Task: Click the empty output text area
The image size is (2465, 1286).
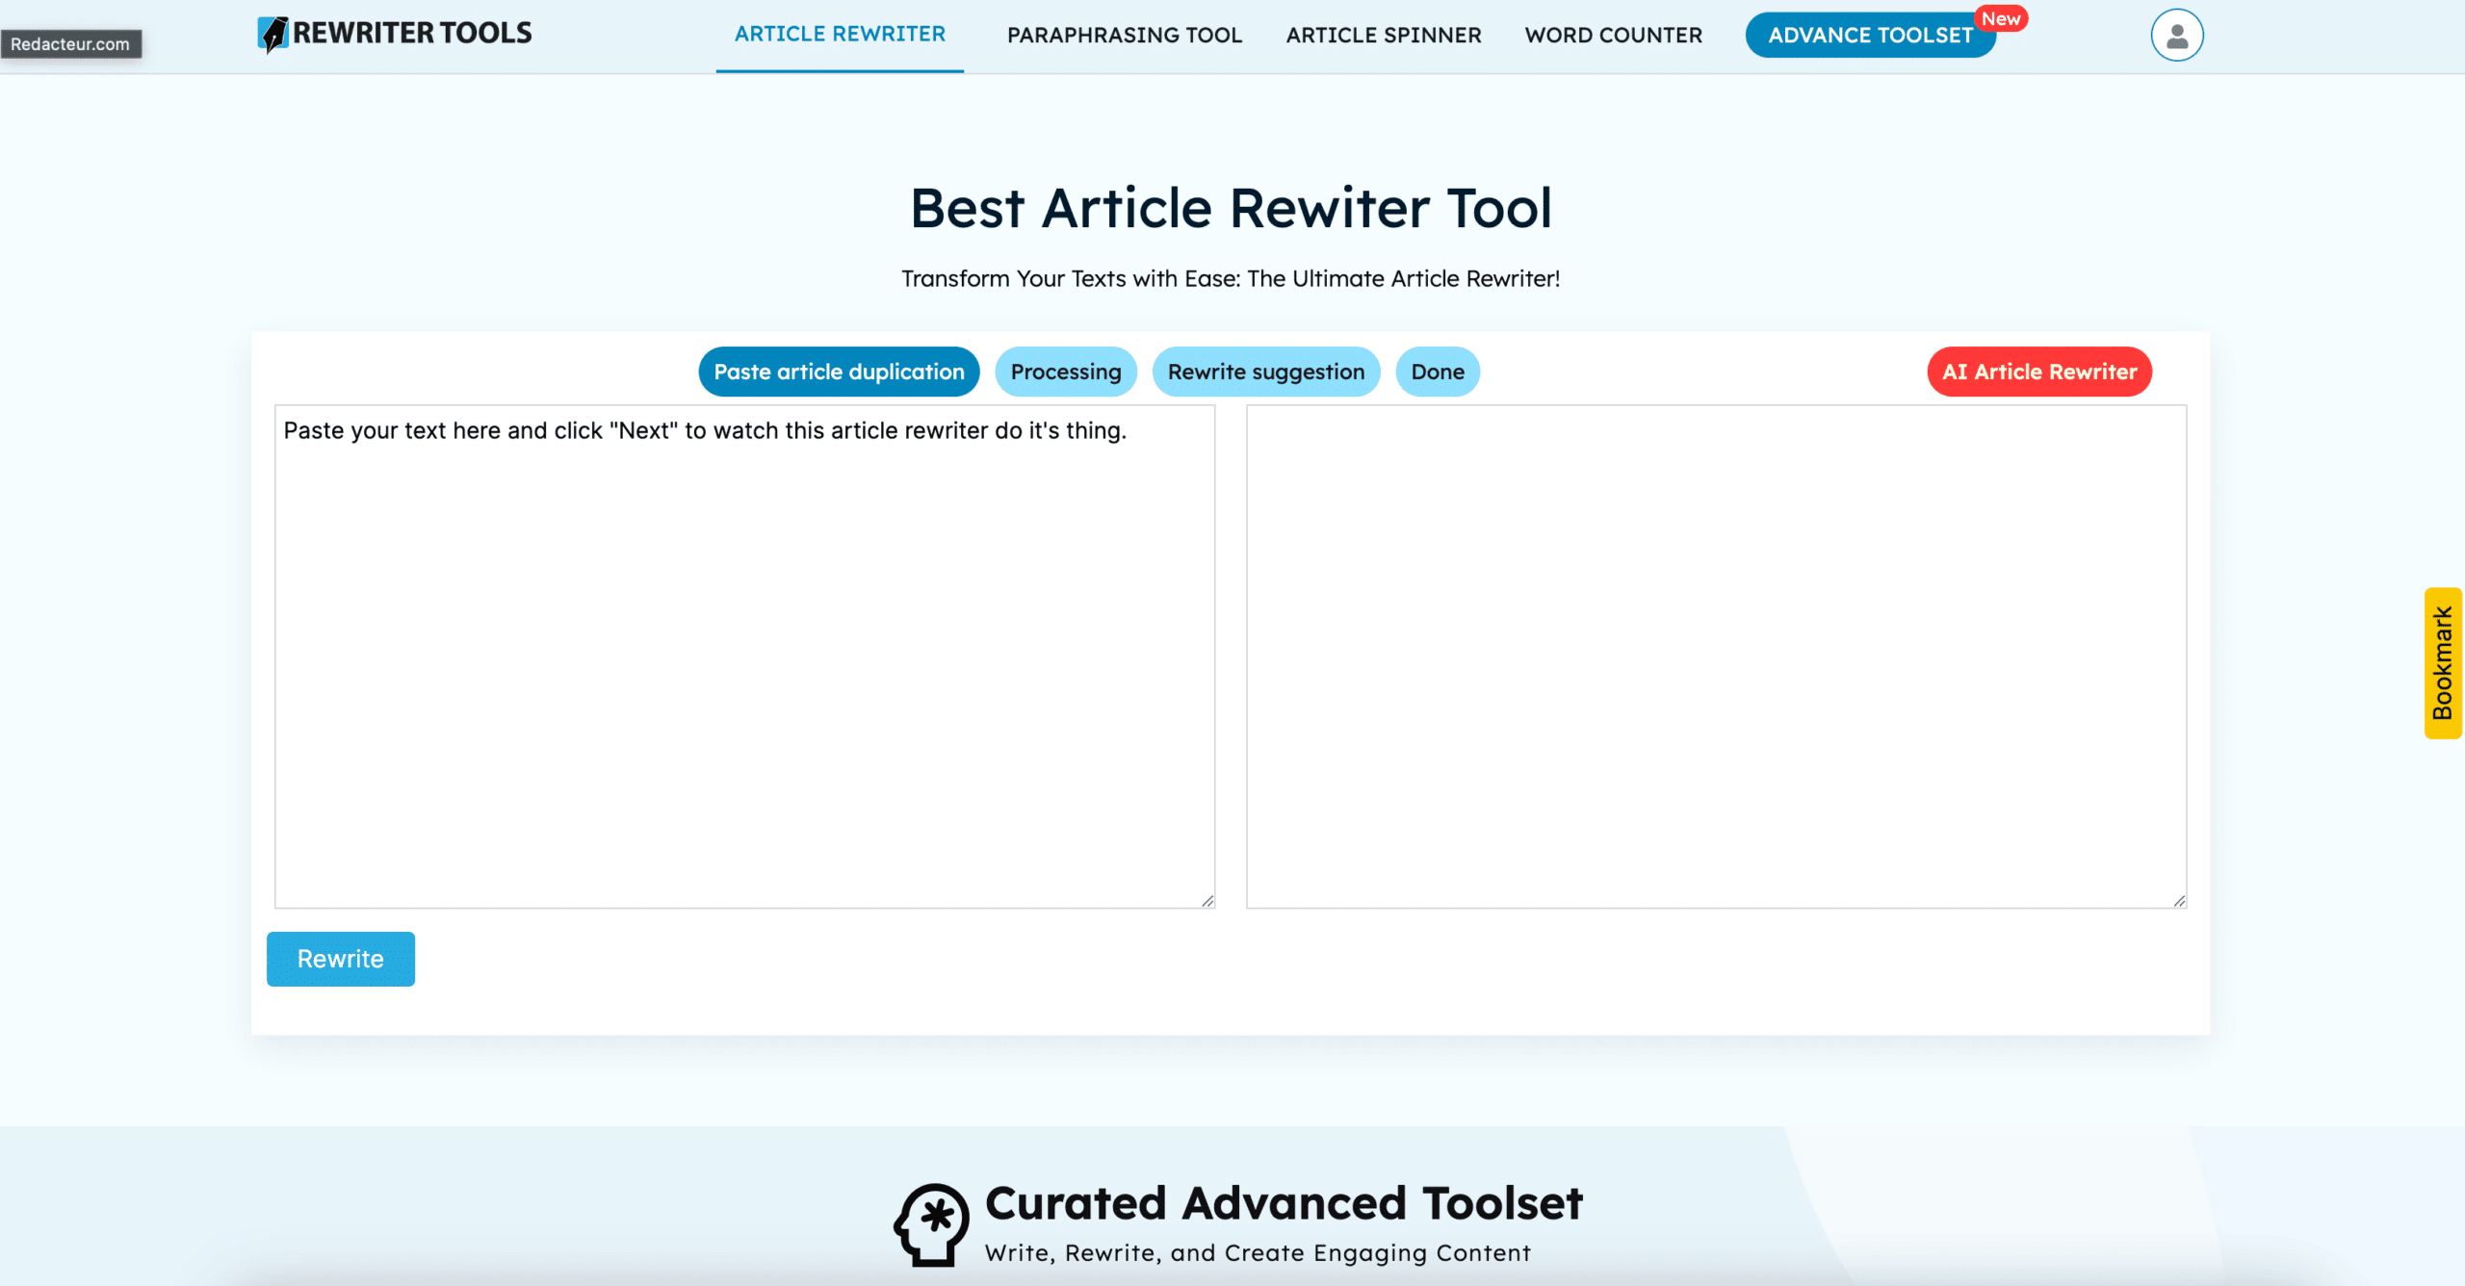Action: click(1716, 655)
